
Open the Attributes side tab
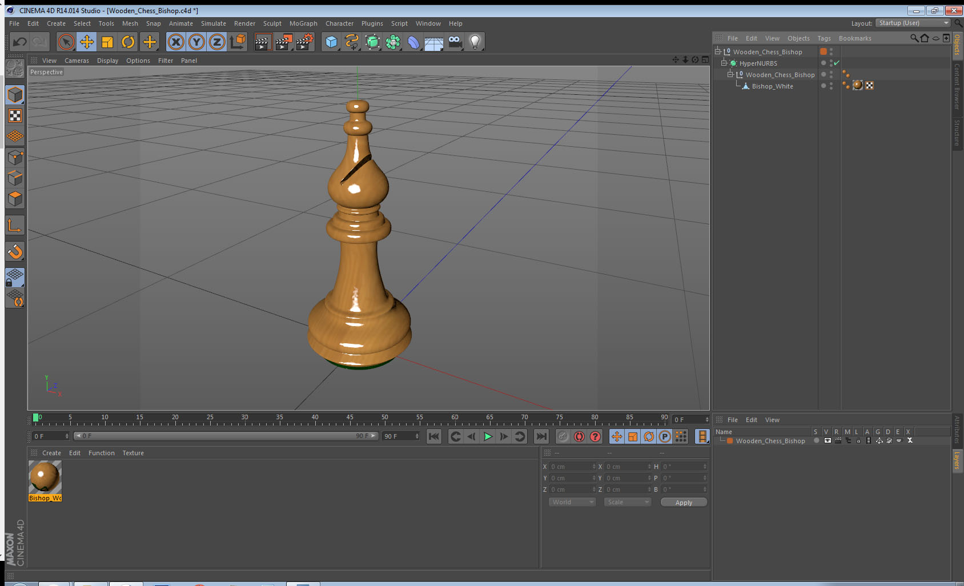click(957, 430)
